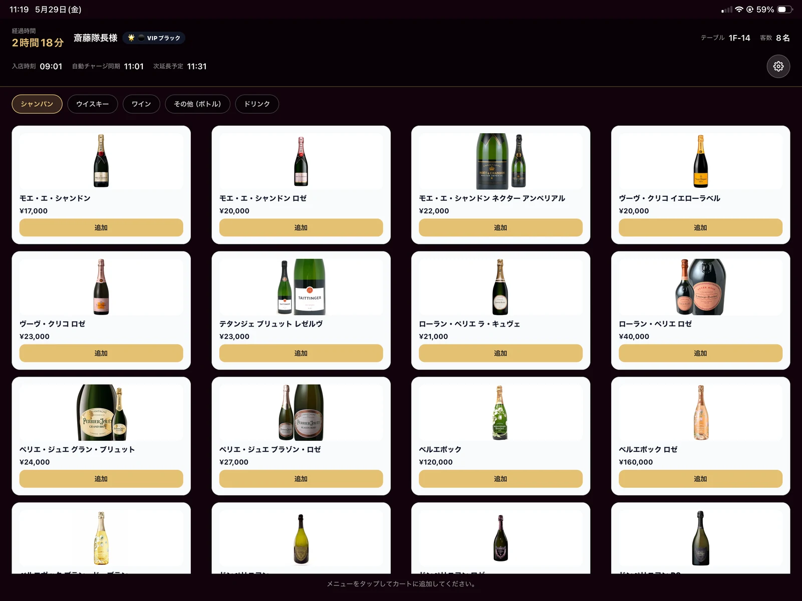The width and height of the screenshot is (802, 601).
Task: Tap the ベルエポック ロゼ product name
Action: coord(648,449)
